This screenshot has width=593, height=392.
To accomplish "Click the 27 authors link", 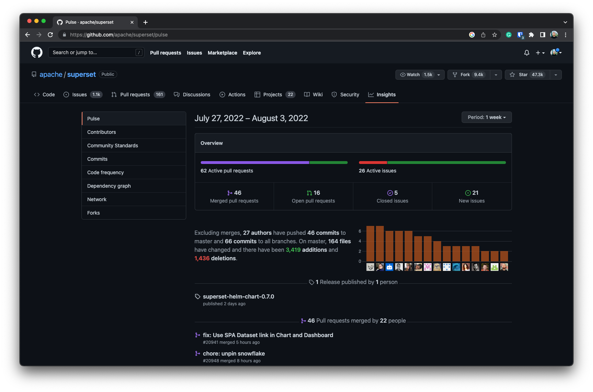I will 257,233.
